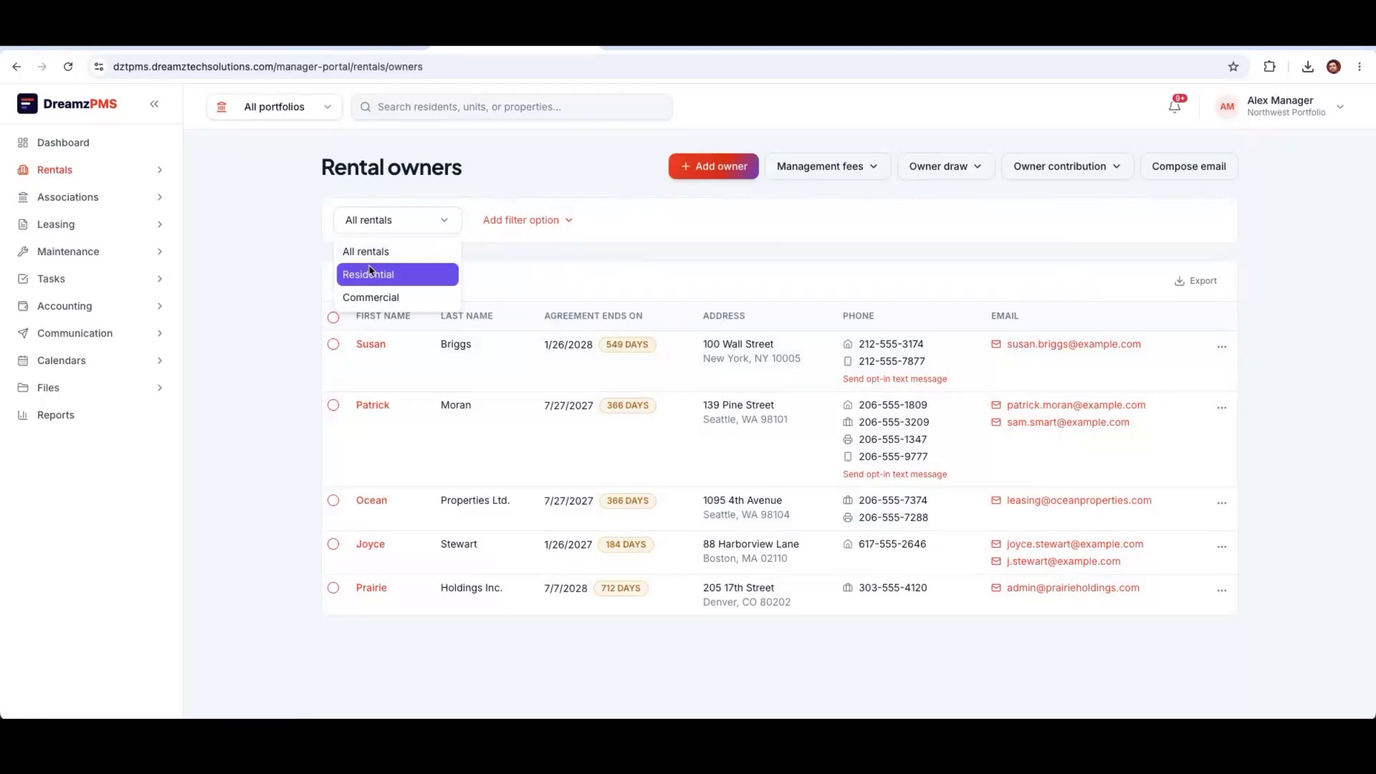Select the row for Joyce Stewart

333,544
